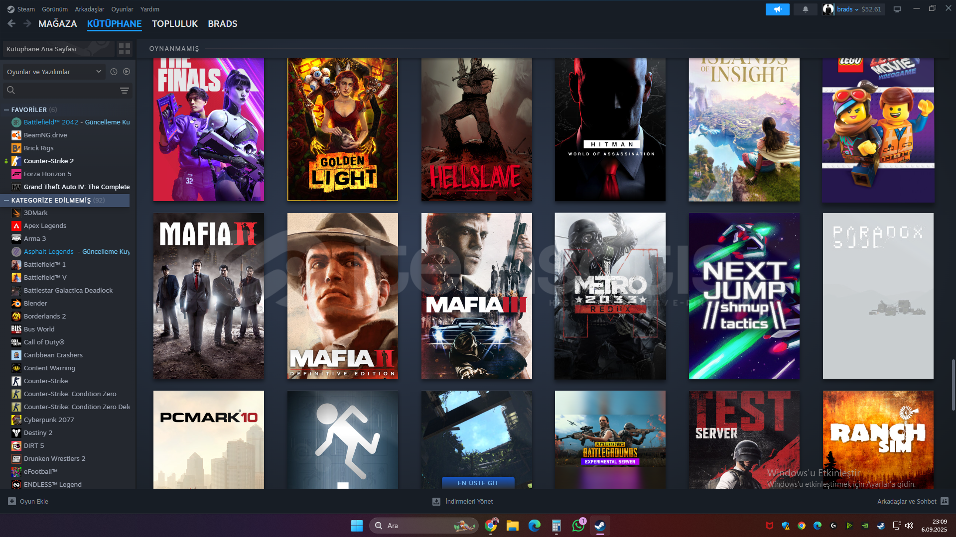Open the PCMark 10 cover
The height and width of the screenshot is (537, 956).
point(209,439)
